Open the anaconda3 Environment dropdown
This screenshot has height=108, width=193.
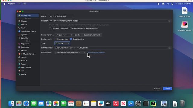pos(70,52)
